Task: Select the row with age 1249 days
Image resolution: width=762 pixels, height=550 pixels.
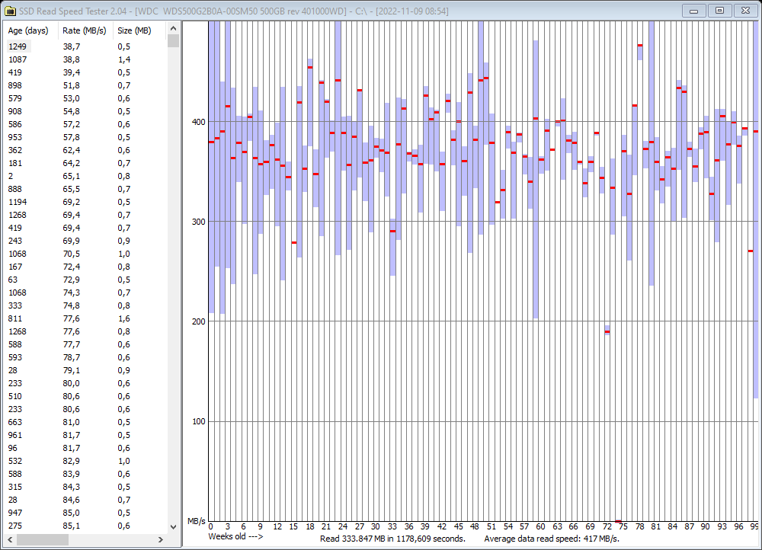Action: click(x=85, y=46)
